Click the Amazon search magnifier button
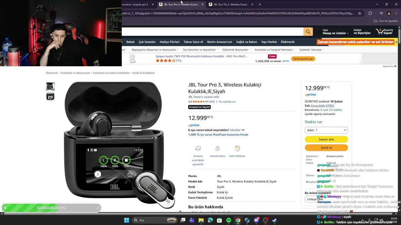This screenshot has height=225, width=401. [308, 32]
